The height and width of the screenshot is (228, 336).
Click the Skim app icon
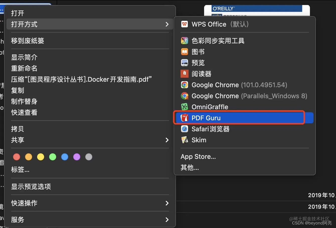tap(185, 140)
